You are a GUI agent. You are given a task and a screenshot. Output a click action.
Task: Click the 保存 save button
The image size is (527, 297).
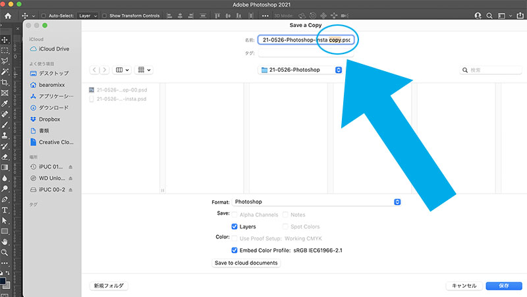click(504, 286)
